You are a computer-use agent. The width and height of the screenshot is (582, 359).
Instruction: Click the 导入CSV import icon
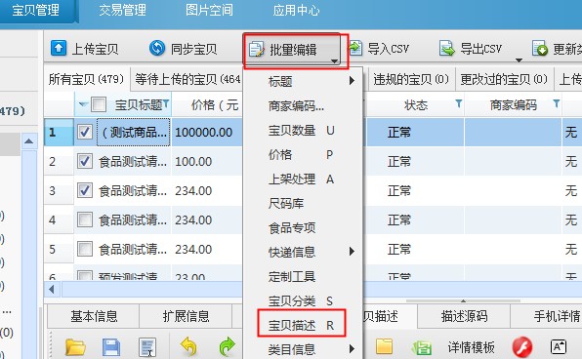[x=355, y=48]
